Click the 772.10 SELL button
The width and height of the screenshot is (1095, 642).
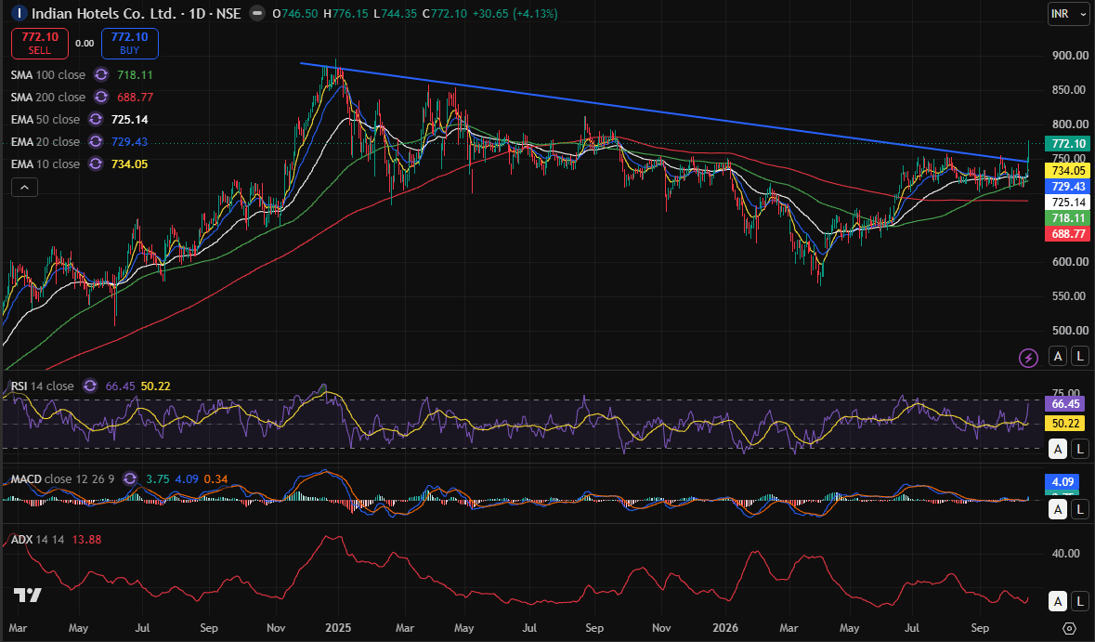40,44
